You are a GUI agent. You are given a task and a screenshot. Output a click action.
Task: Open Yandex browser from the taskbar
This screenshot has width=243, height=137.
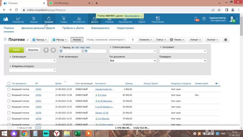click(x=57, y=134)
